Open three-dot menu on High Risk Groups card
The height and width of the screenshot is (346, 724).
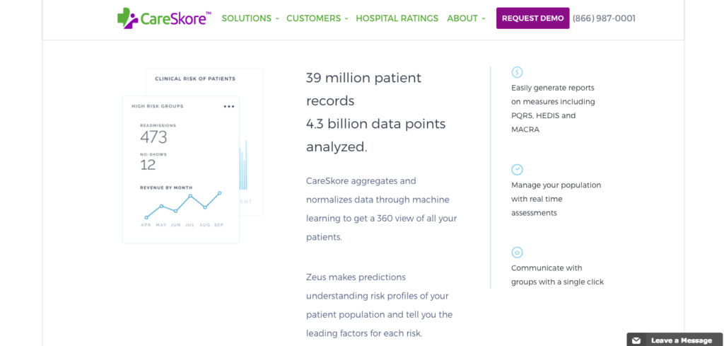point(228,107)
